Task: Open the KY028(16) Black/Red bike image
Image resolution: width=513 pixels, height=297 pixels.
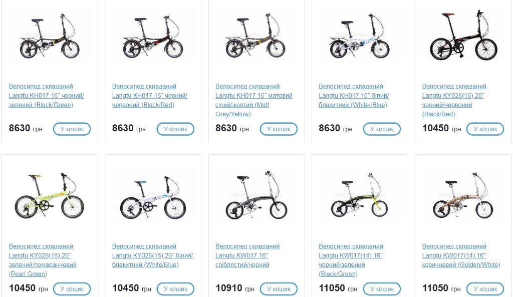Action: [x=462, y=36]
